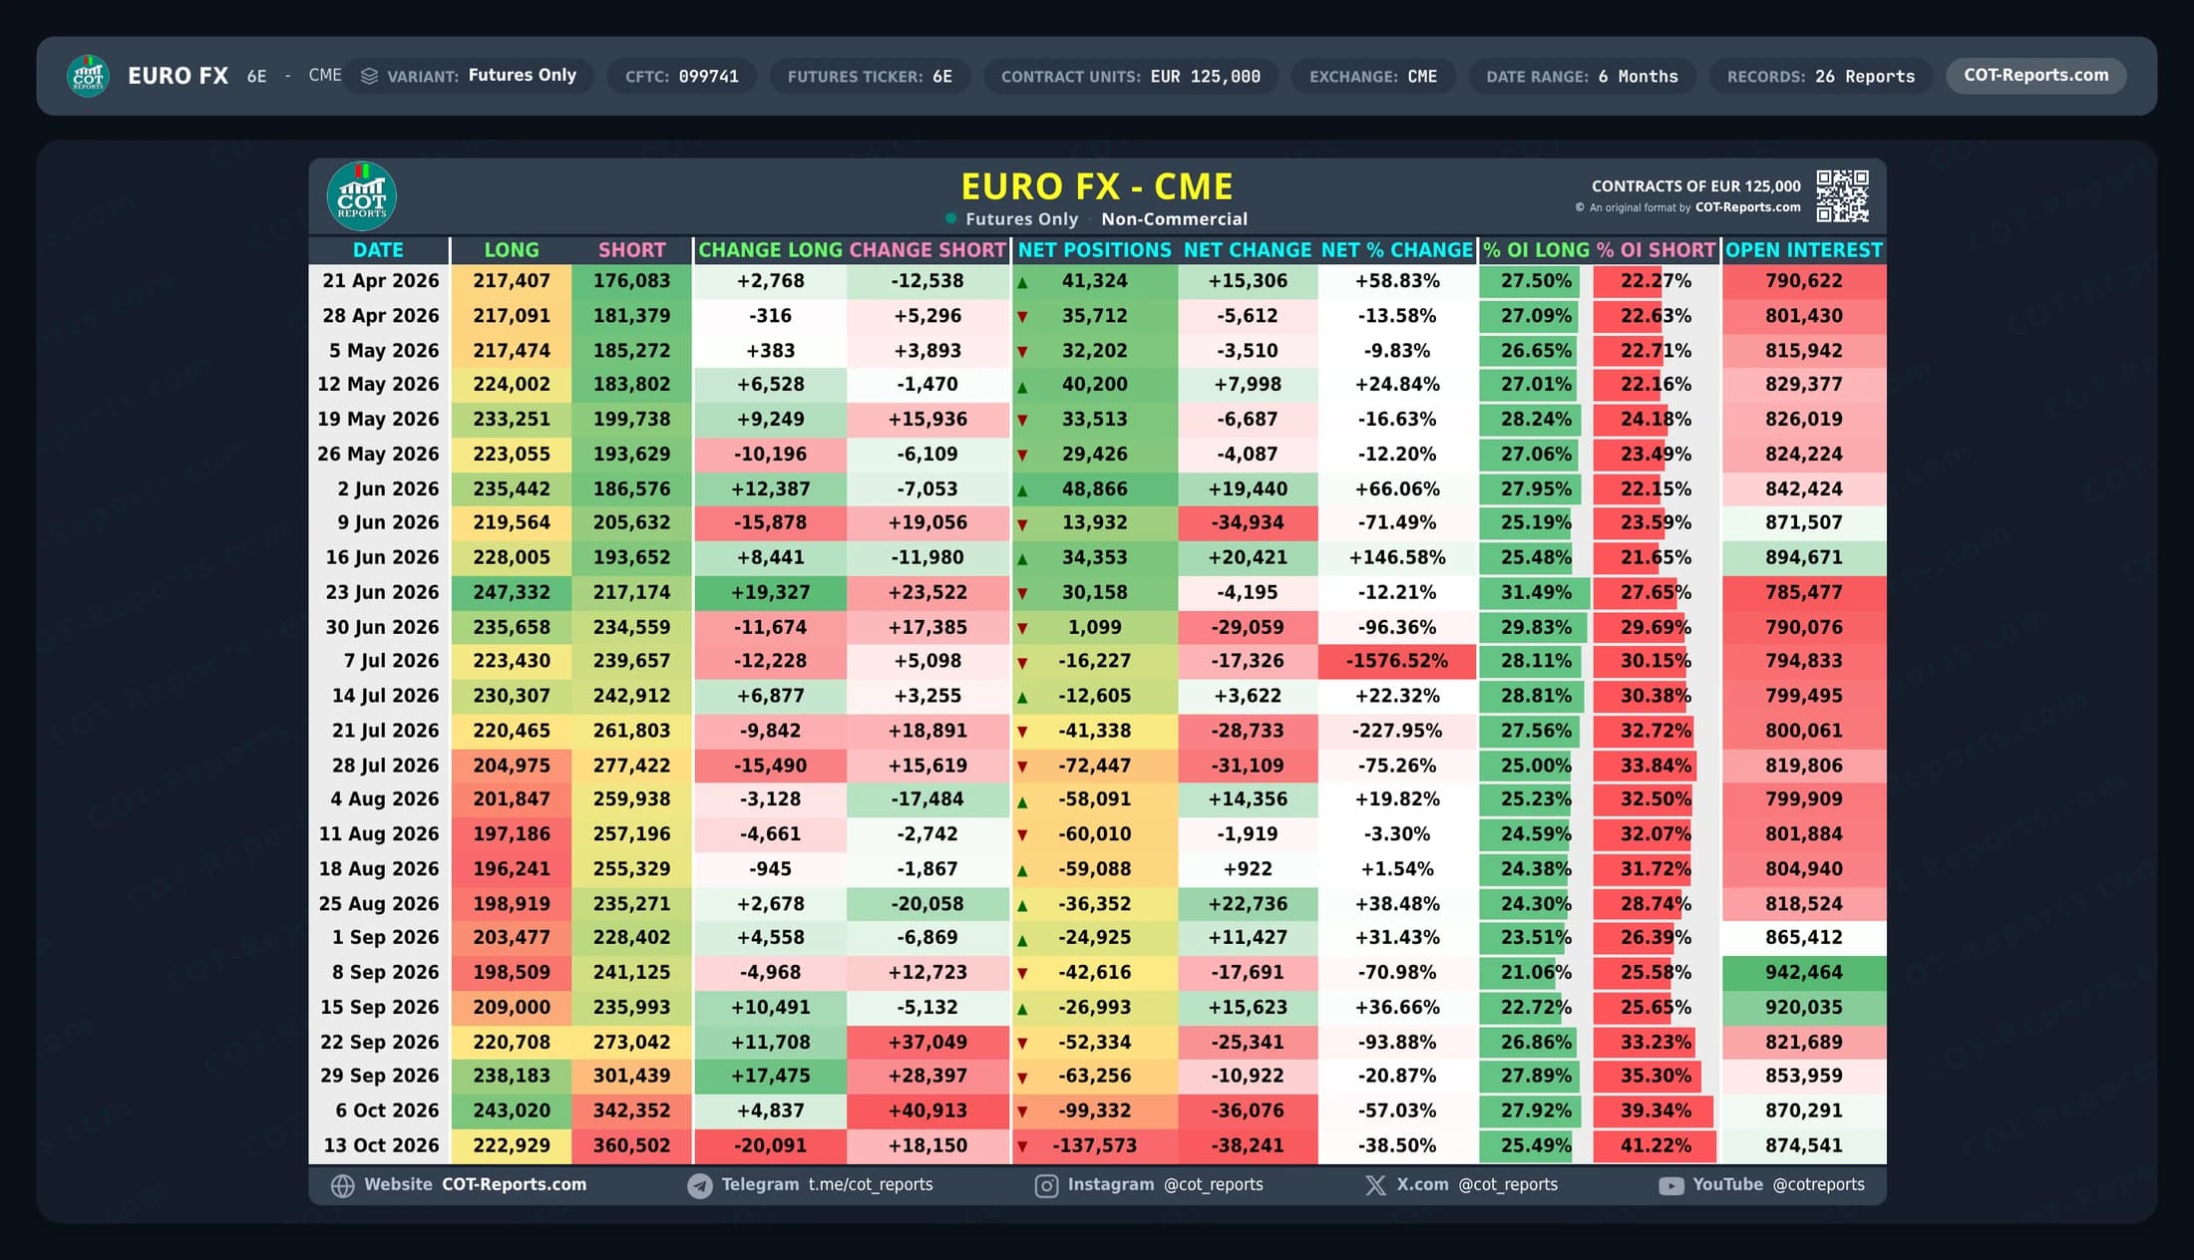
Task: Click the globe Website icon
Action: click(x=342, y=1185)
